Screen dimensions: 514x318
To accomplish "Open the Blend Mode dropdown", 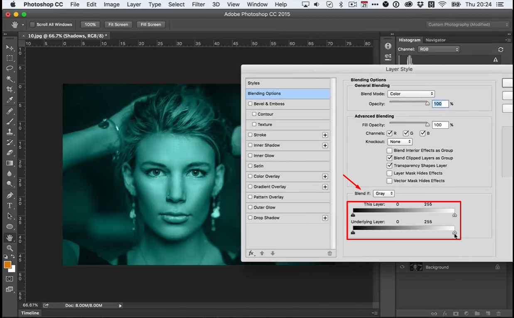I will (x=411, y=94).
